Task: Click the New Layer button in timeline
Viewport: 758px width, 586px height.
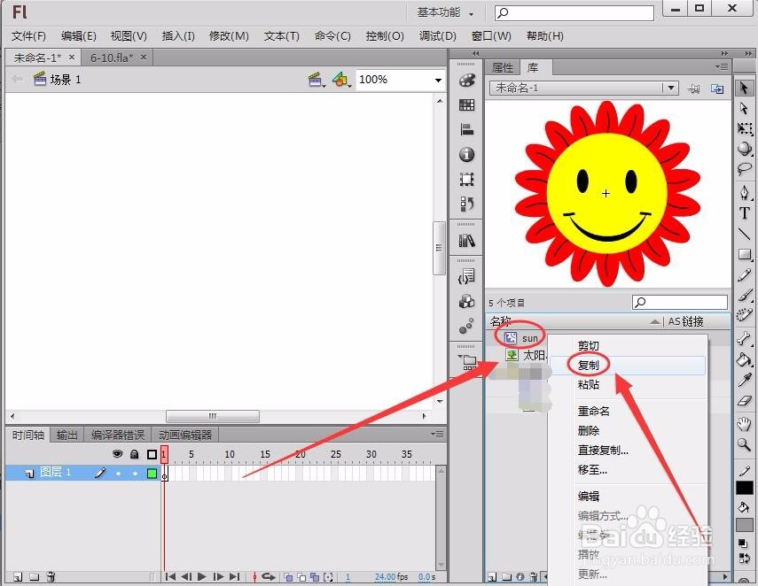Action: click(16, 575)
